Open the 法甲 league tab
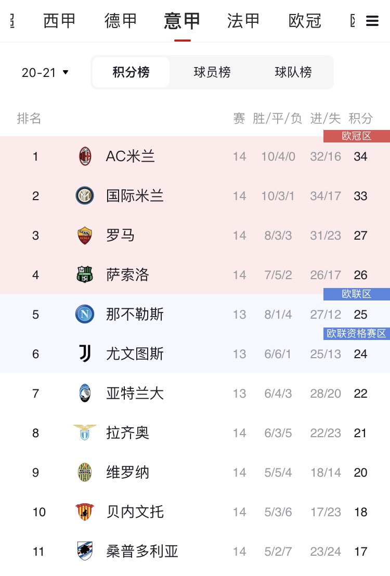 pyautogui.click(x=243, y=21)
